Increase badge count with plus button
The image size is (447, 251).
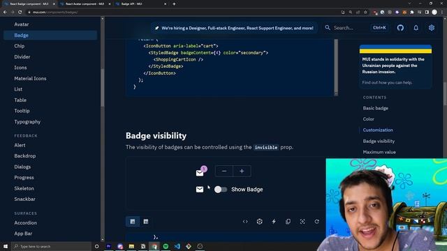click(x=242, y=171)
